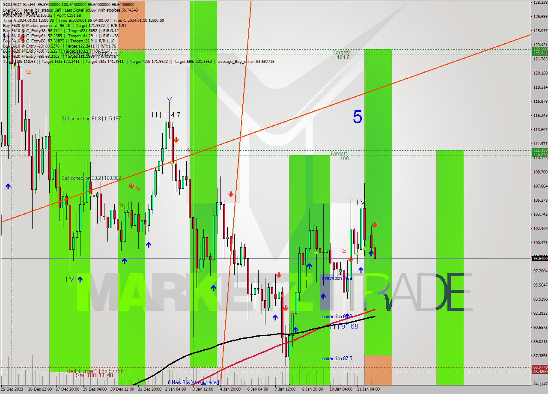This screenshot has width=548, height=394.
Task: Click the Sell 100 | 85.48 label
Action: [94, 375]
